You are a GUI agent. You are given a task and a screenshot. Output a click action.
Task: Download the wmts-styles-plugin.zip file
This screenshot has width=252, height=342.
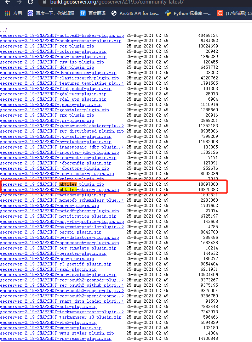[57, 333]
